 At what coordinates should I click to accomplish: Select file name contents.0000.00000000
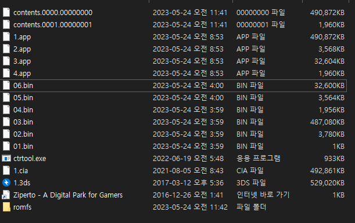pyautogui.click(x=53, y=12)
